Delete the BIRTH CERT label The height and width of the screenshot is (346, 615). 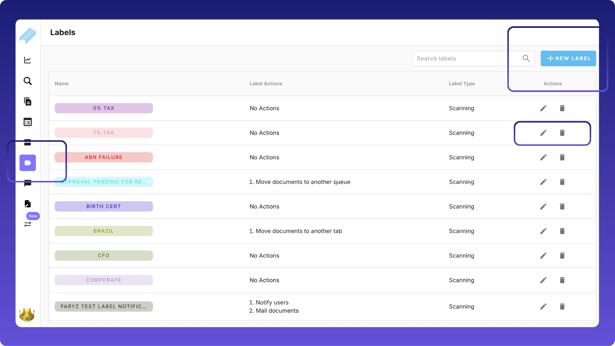(562, 206)
